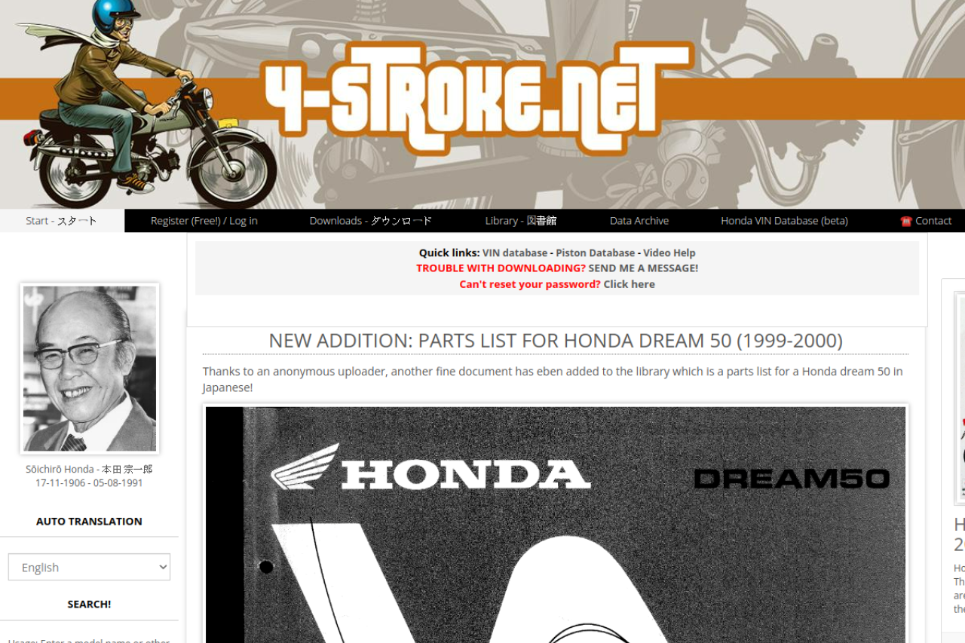Open the Library - 図書館 menu
The height and width of the screenshot is (643, 965).
(x=521, y=221)
